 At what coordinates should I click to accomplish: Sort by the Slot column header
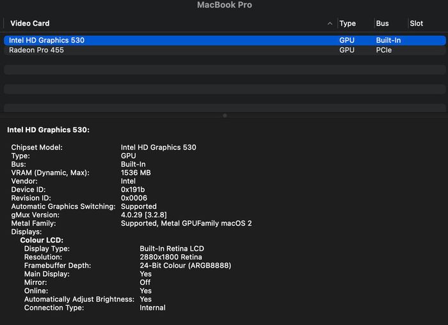coord(416,24)
